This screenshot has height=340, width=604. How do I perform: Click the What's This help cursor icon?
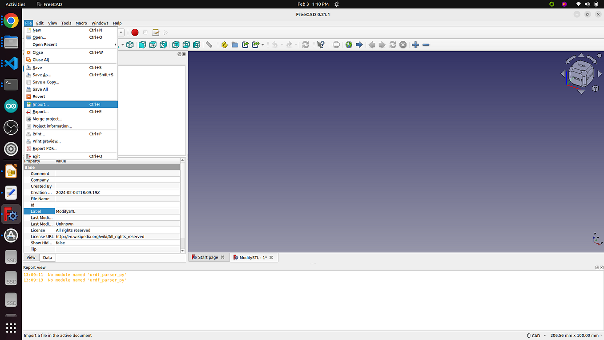point(321,45)
